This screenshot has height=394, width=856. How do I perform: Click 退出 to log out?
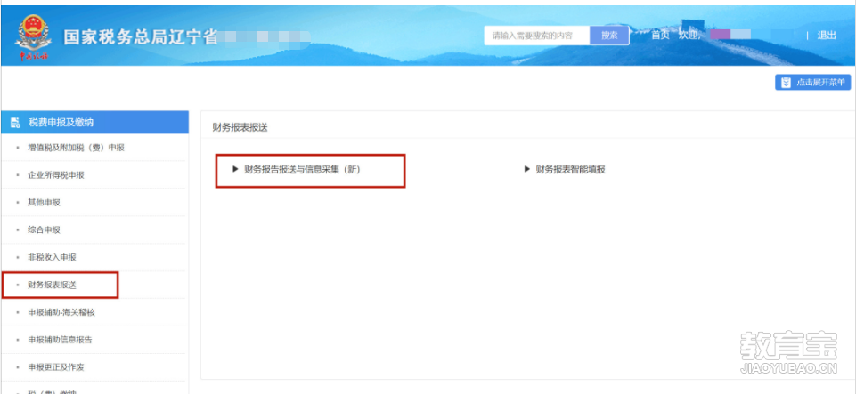pyautogui.click(x=827, y=36)
